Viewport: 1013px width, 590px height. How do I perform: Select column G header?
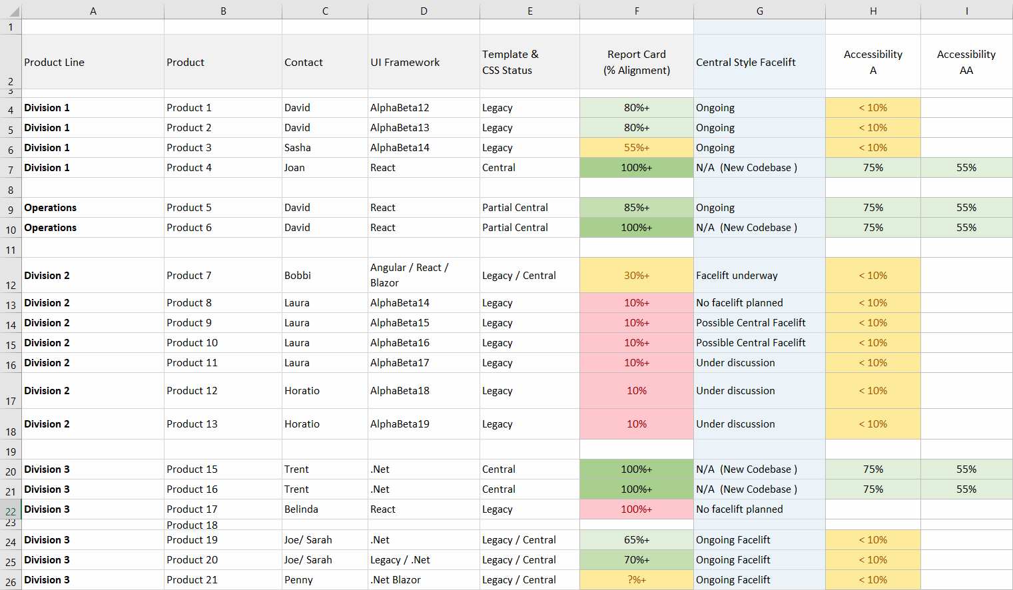(x=759, y=11)
